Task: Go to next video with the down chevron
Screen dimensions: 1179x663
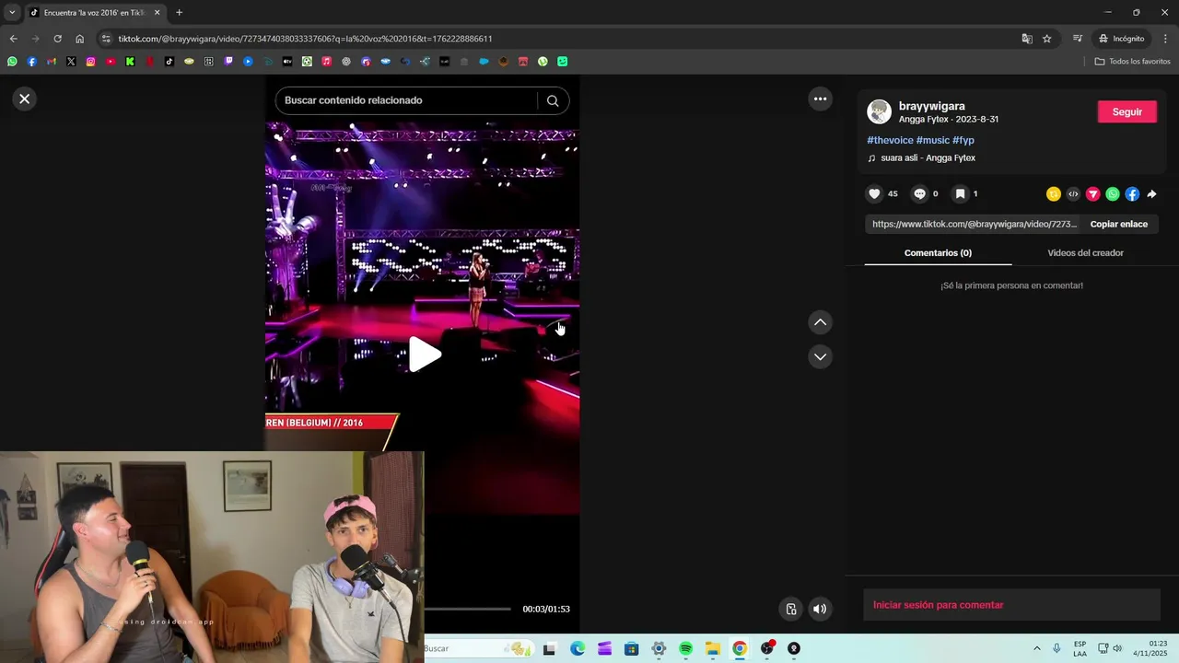Action: pyautogui.click(x=820, y=356)
